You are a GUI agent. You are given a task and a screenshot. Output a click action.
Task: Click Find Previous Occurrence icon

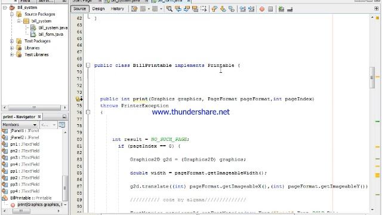click(178, 9)
